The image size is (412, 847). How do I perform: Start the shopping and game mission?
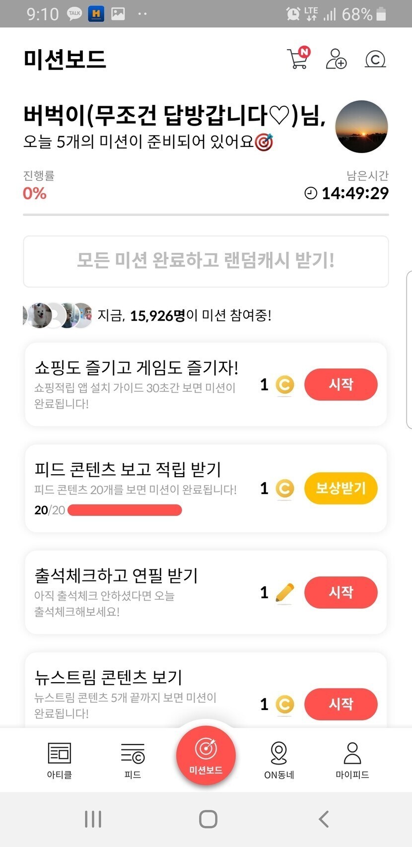coord(341,384)
